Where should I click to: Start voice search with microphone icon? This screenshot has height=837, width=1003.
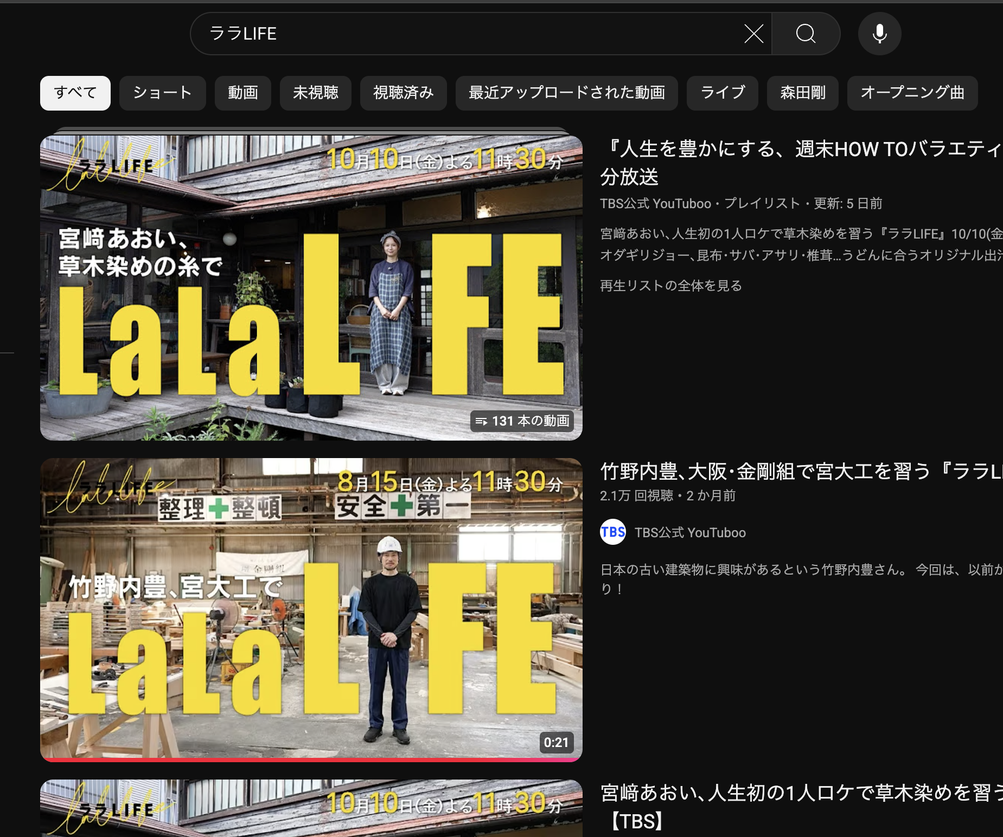click(x=879, y=34)
